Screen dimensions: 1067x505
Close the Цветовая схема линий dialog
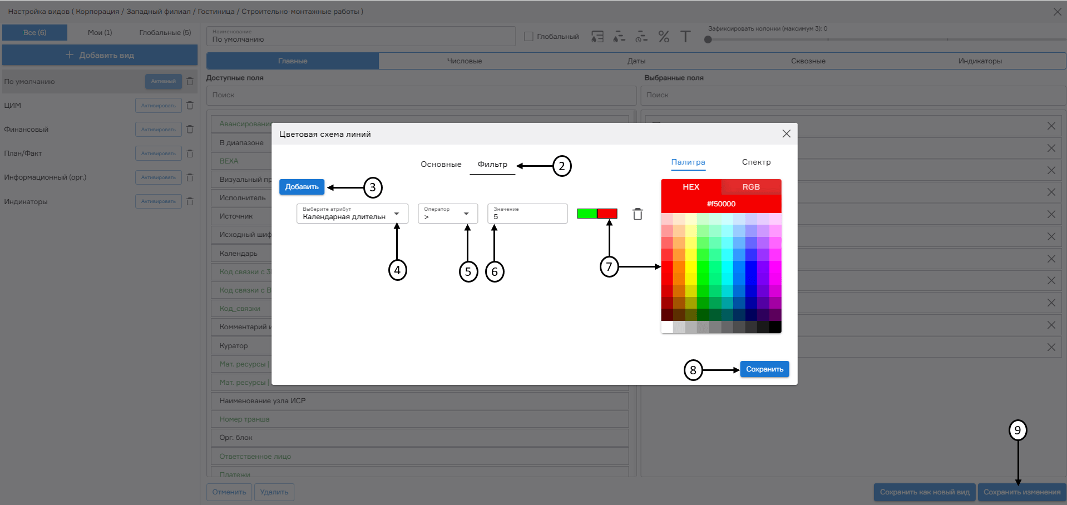(x=786, y=133)
